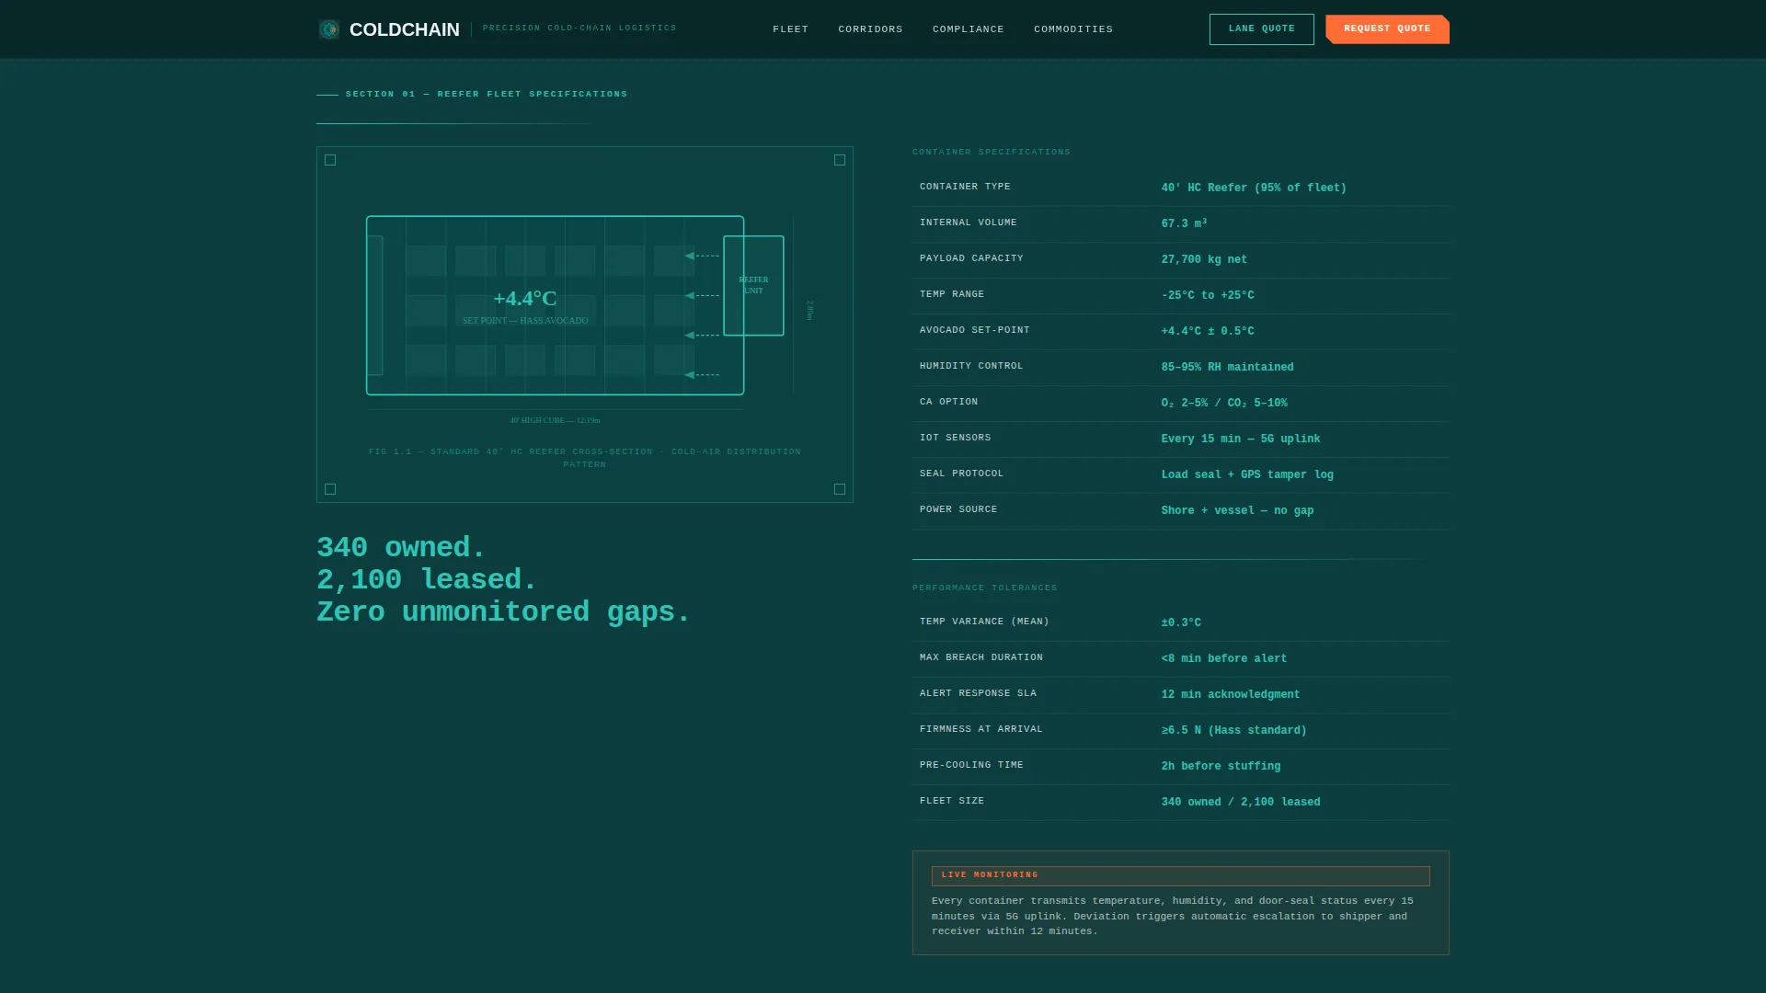Click Seal Protocol value Load seal + GPS
The width and height of the screenshot is (1766, 993).
pos(1246,474)
